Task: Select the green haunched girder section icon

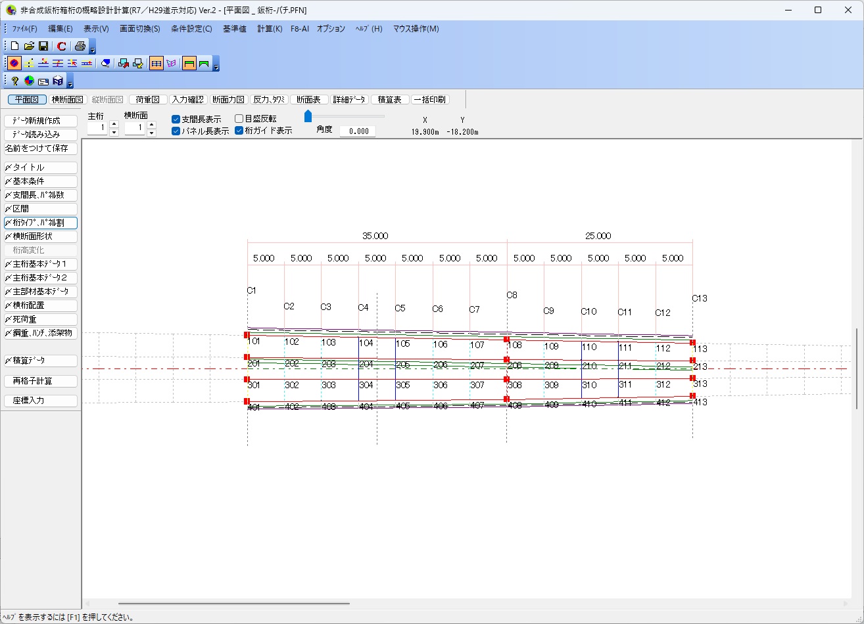Action: pos(204,63)
